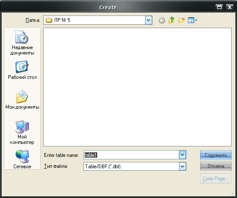This screenshot has height=198, width=237.
Task: Close the Create dialog
Action: tap(229, 7)
